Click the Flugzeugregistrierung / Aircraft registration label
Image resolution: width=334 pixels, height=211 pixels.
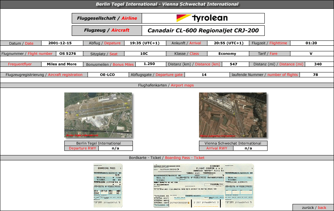[44, 75]
